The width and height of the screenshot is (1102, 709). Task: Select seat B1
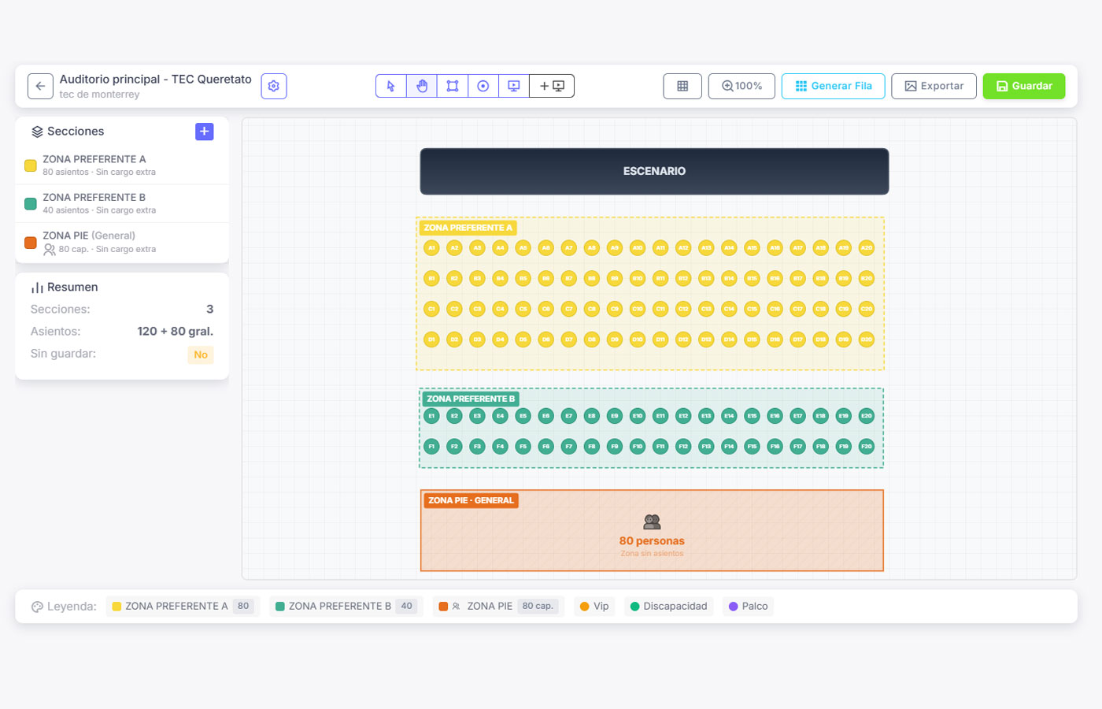tap(431, 278)
